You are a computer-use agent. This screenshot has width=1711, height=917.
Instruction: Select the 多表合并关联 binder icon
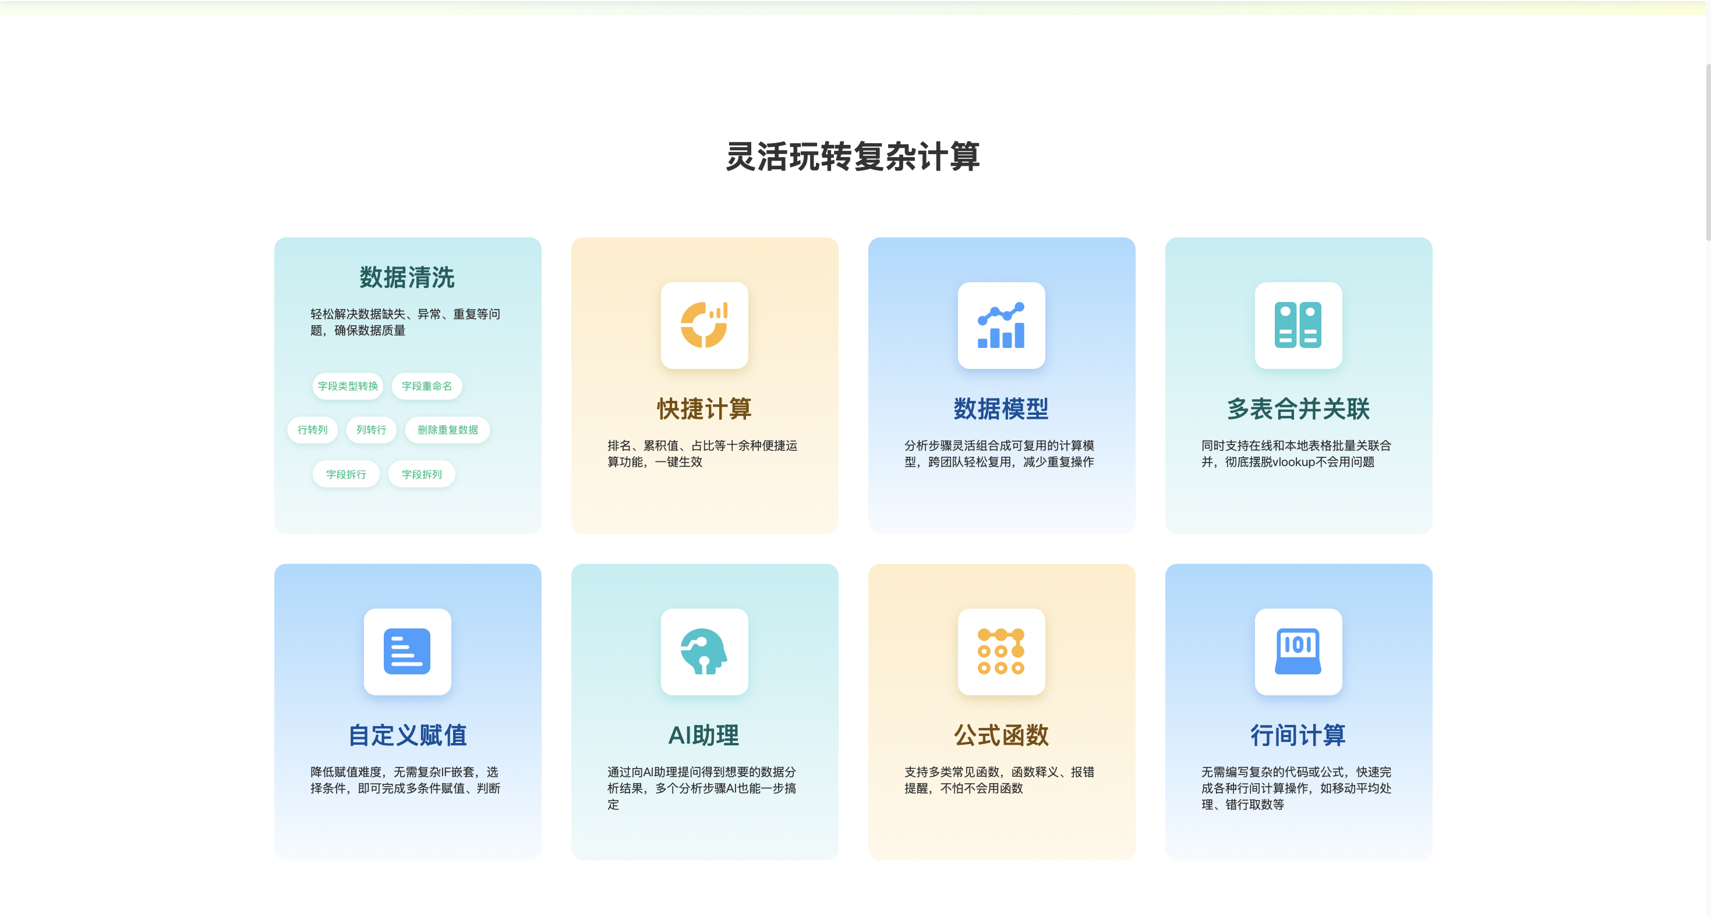tap(1298, 325)
